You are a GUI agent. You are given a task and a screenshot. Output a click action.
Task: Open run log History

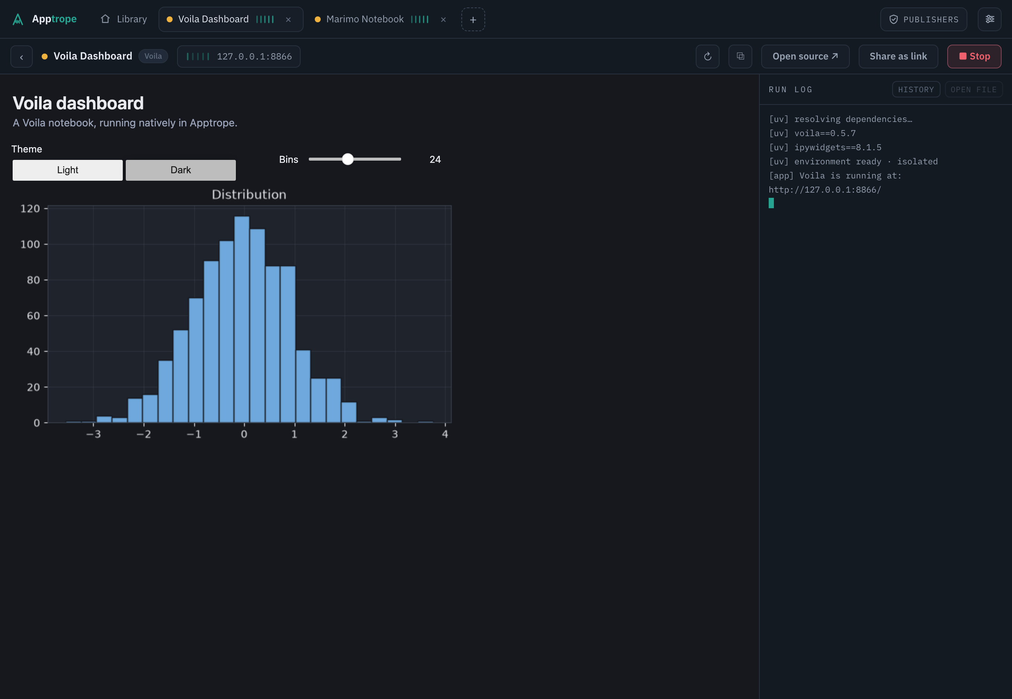pyautogui.click(x=916, y=89)
